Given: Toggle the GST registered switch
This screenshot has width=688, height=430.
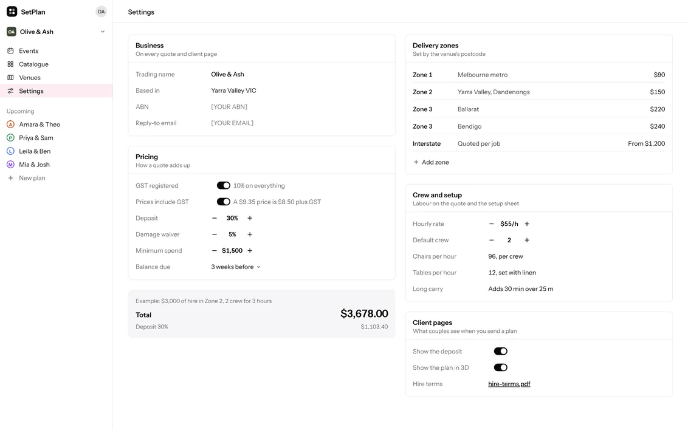Looking at the screenshot, I should point(223,185).
